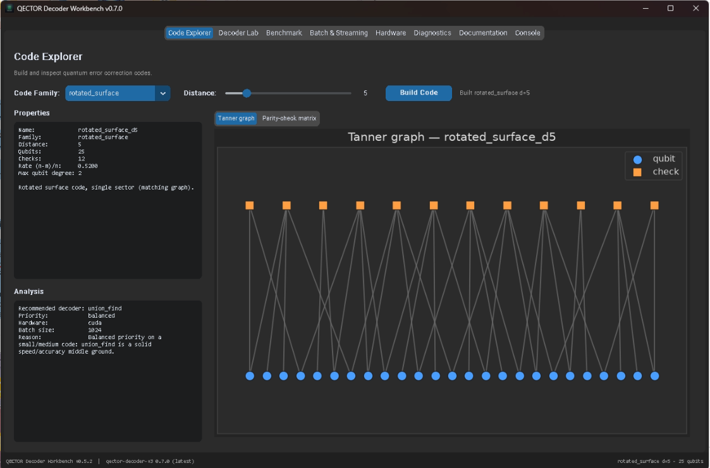This screenshot has height=468, width=710.
Task: Click 'Recommended decoder: union_find' line
Action: 70,308
